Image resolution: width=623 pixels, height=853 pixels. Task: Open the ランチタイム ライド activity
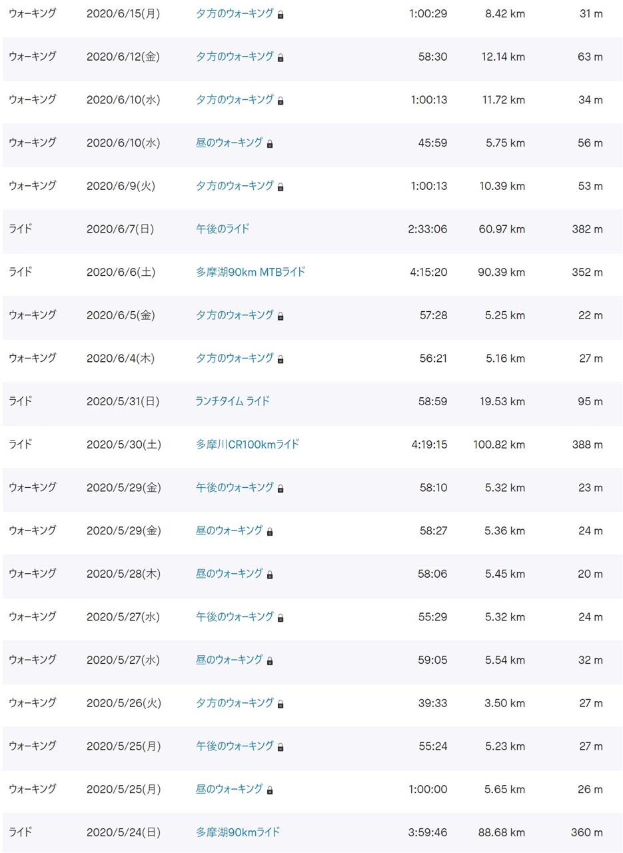point(233,401)
